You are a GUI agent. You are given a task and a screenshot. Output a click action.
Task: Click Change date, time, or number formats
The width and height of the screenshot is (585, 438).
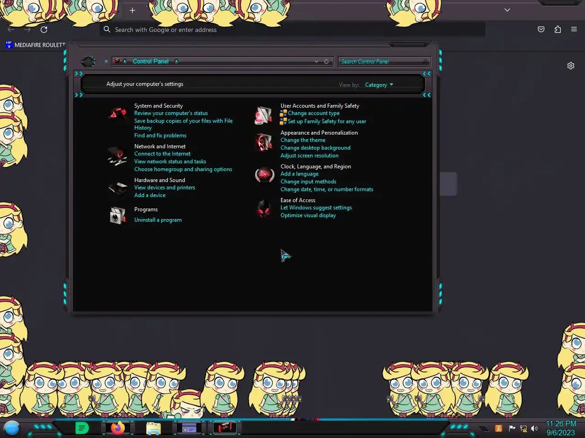click(x=327, y=189)
